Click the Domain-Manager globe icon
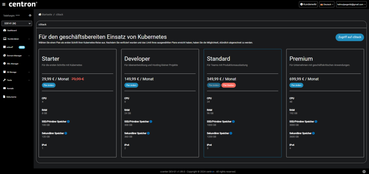The image size is (369, 174). pyautogui.click(x=4, y=55)
